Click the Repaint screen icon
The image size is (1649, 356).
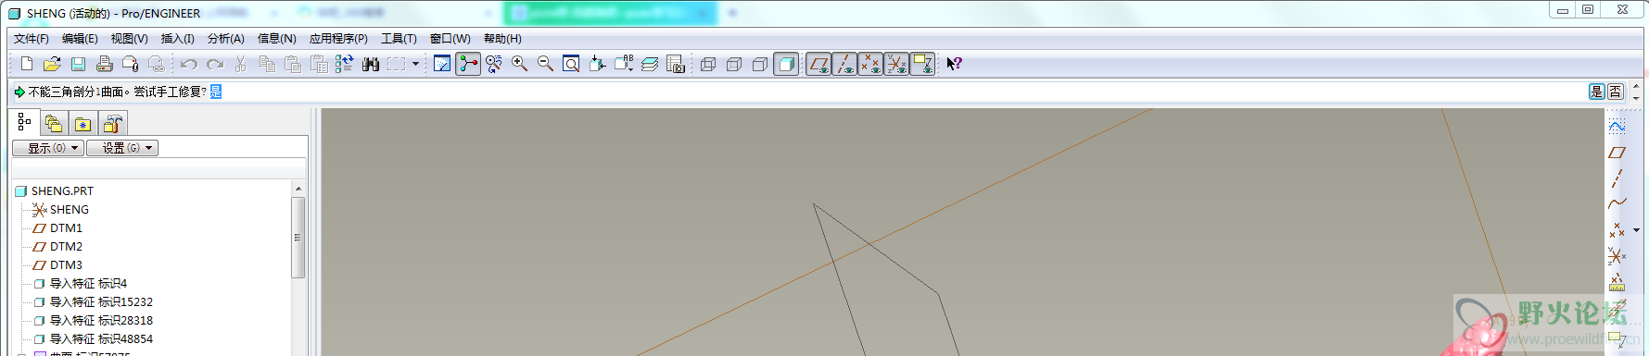pyautogui.click(x=442, y=64)
